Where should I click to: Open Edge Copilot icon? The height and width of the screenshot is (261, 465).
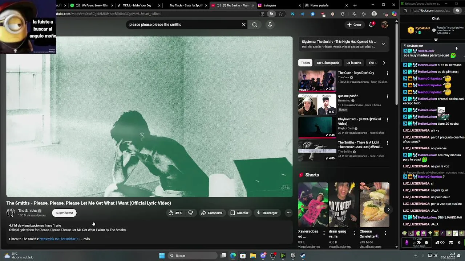point(394,14)
